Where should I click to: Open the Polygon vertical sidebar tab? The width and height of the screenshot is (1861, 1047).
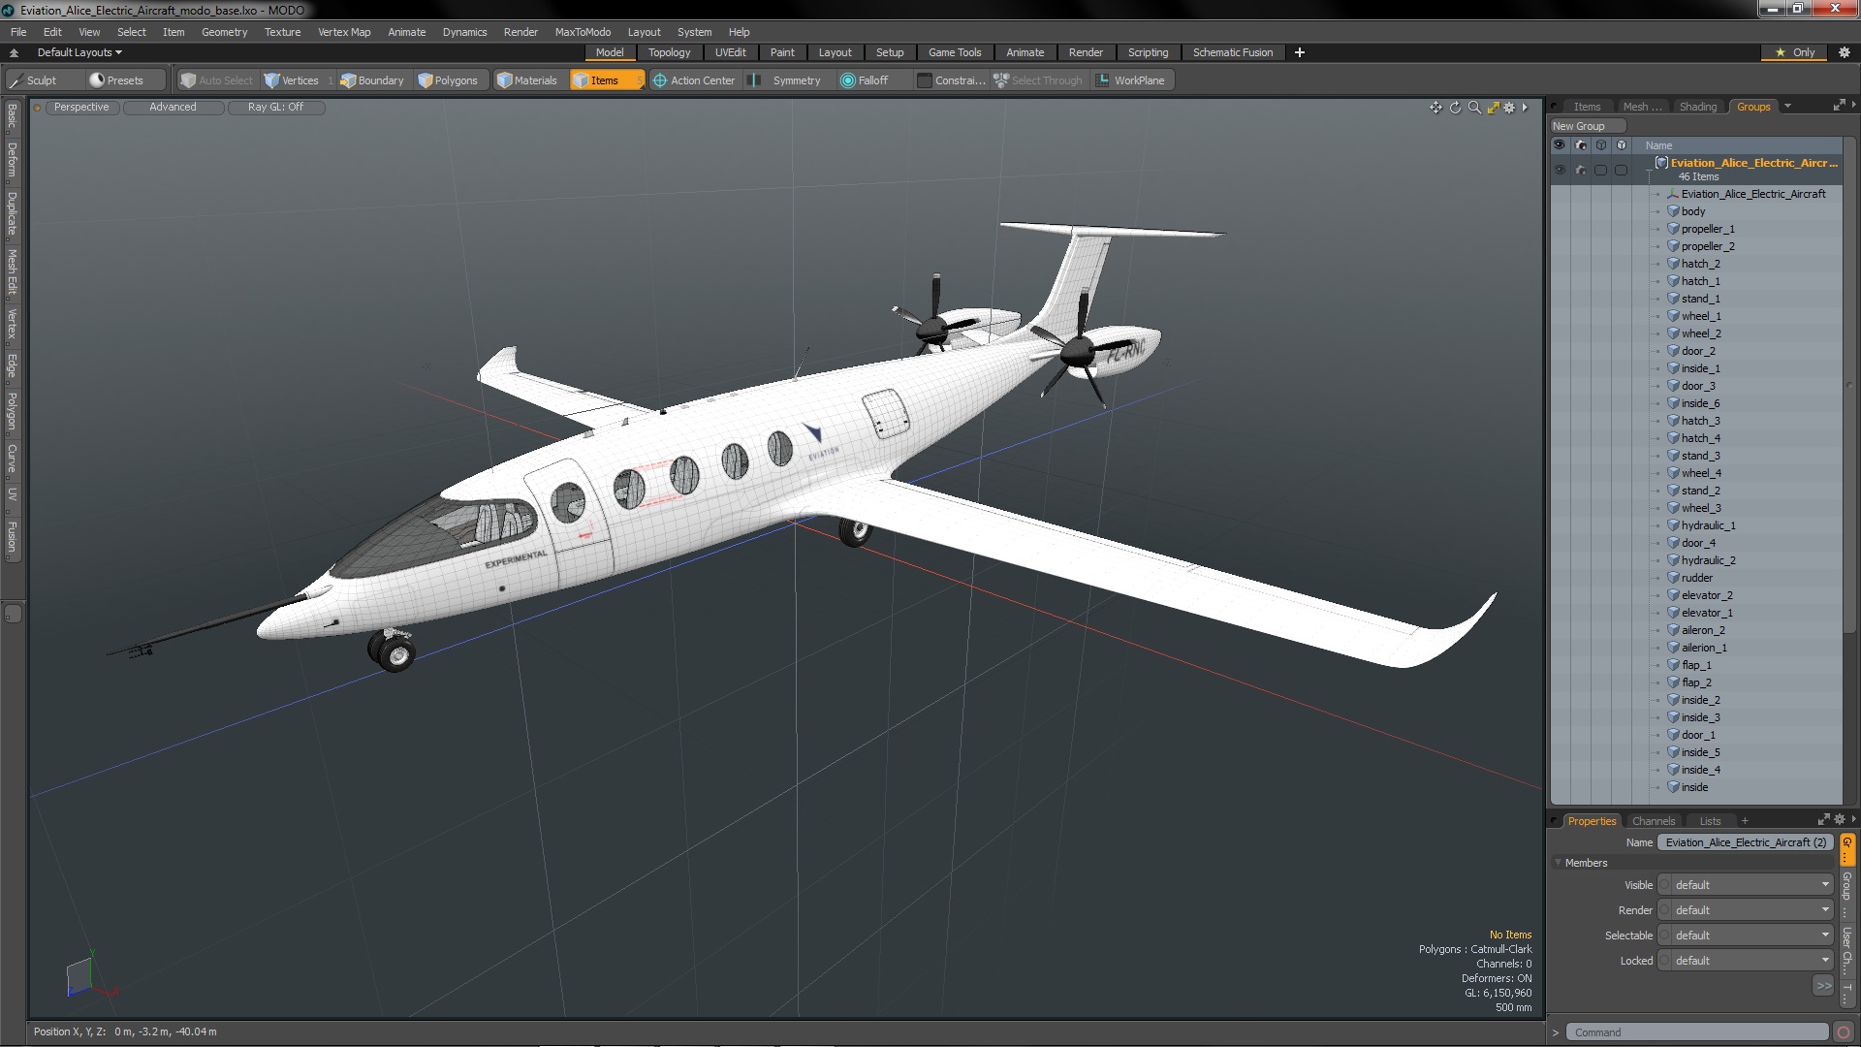click(12, 411)
